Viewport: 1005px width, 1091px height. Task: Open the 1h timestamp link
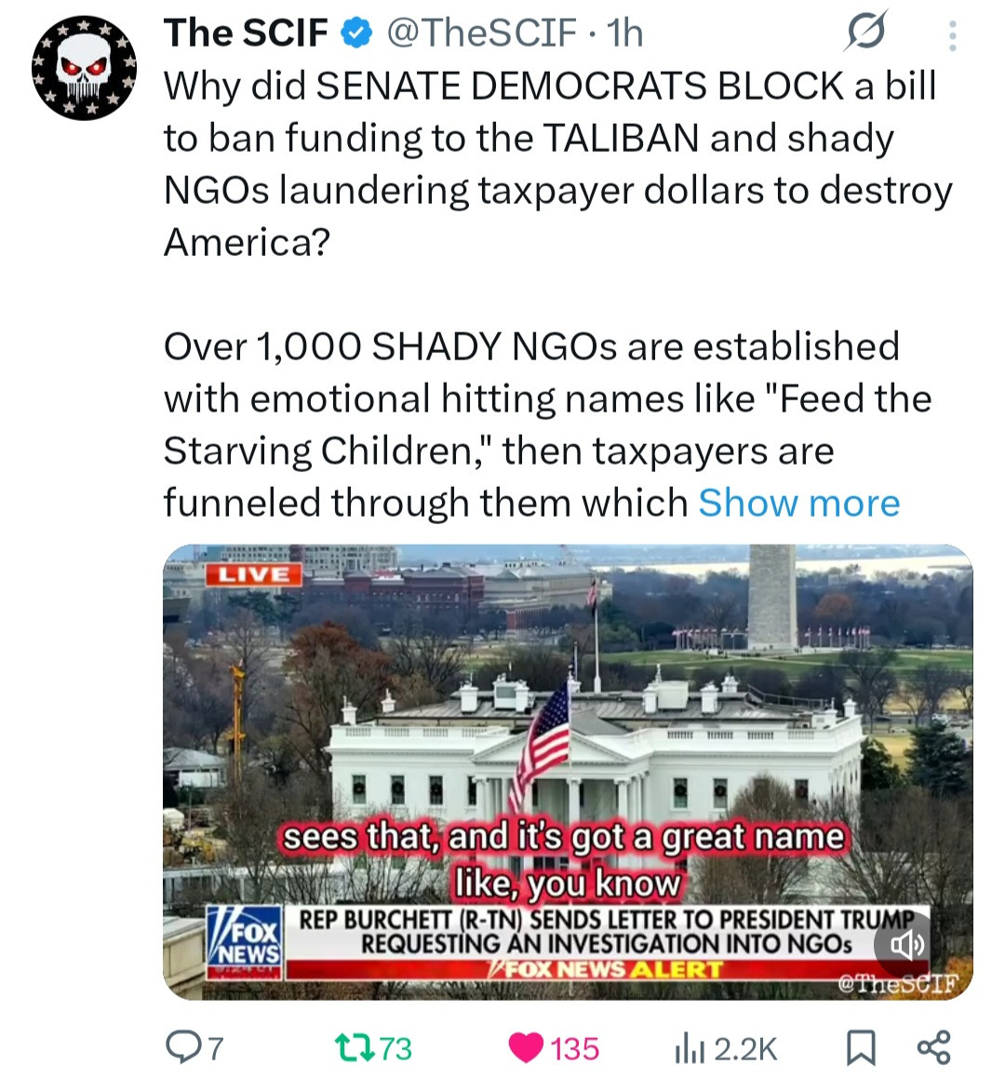624,33
